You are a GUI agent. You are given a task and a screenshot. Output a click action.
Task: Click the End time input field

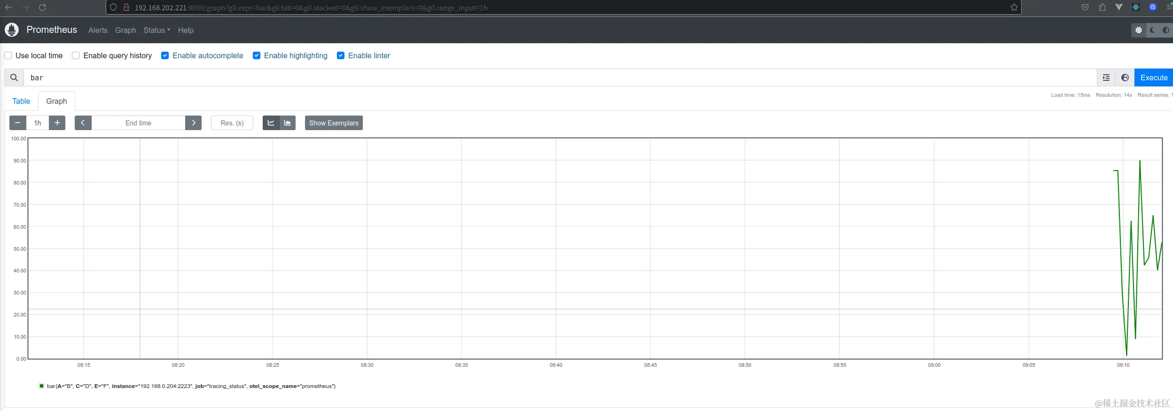click(138, 123)
